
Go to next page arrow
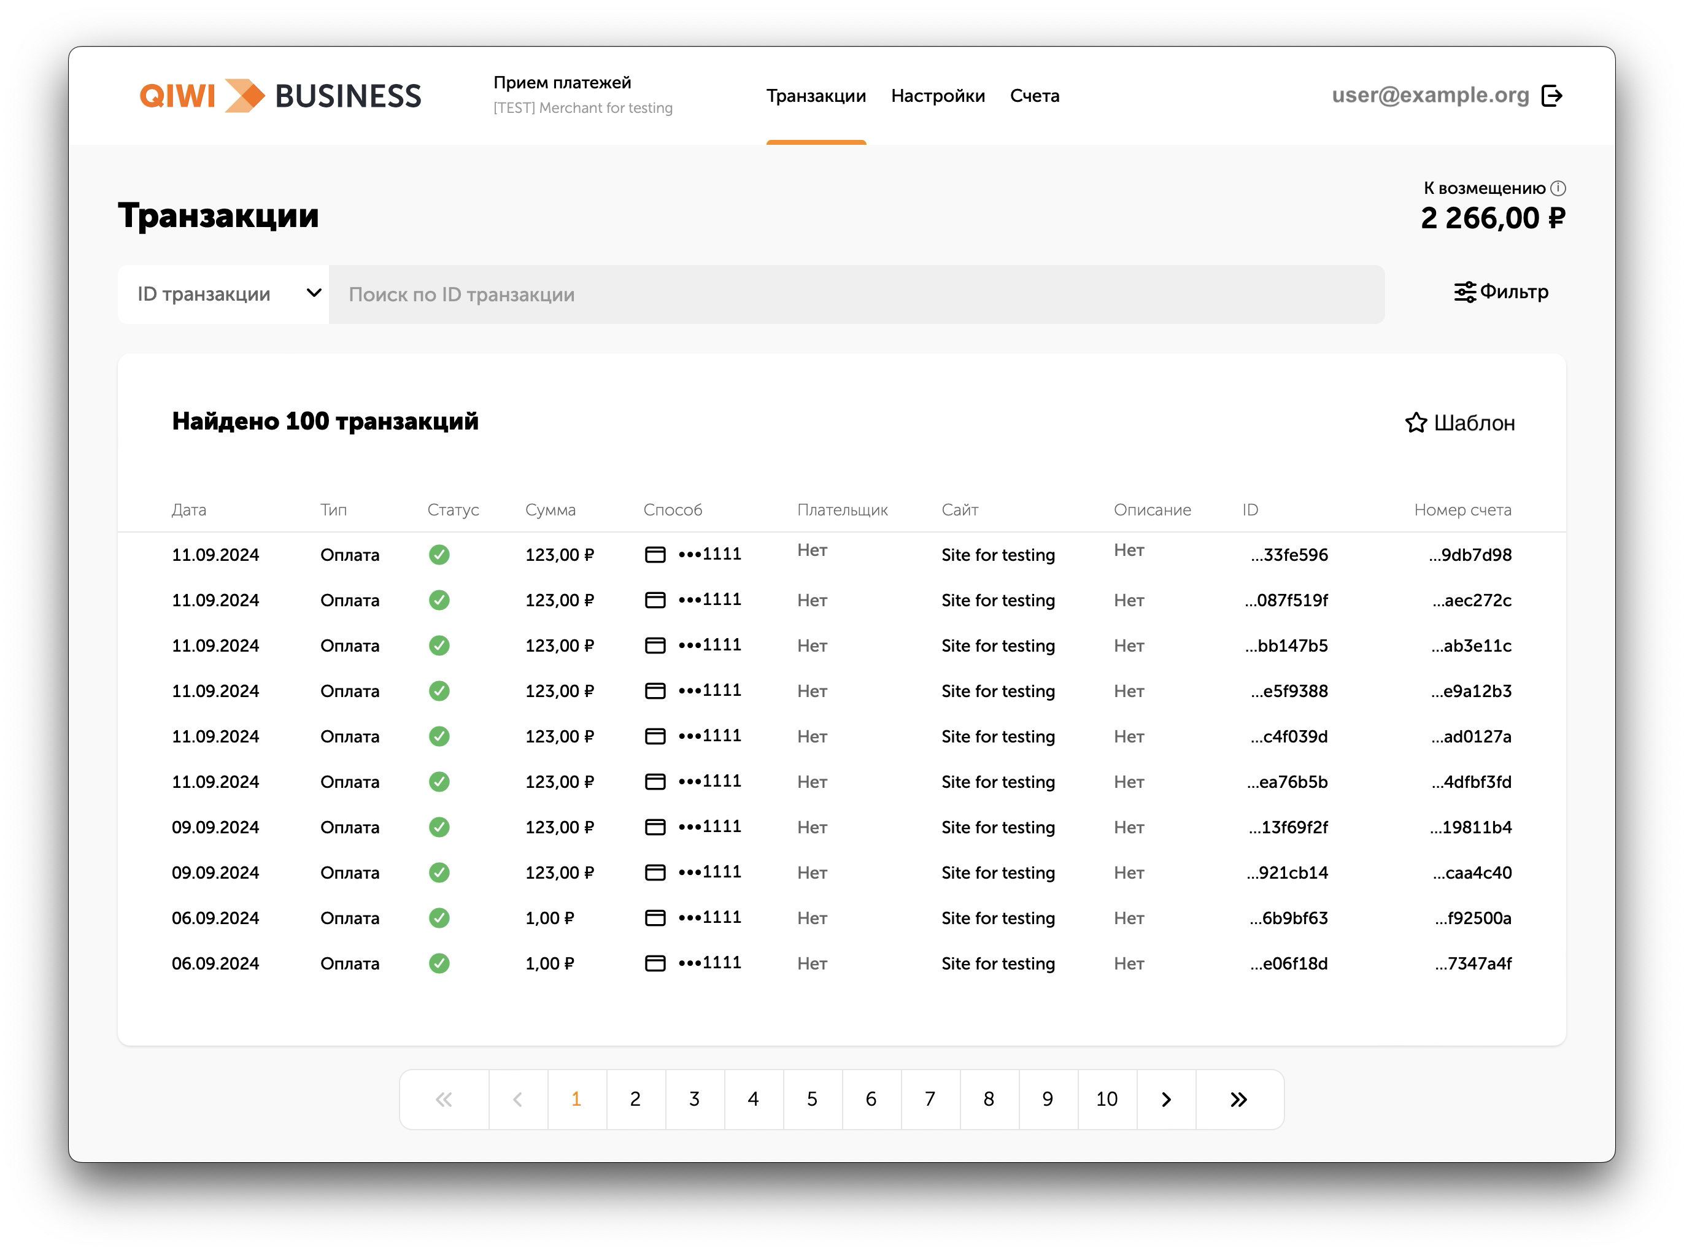1166,1099
